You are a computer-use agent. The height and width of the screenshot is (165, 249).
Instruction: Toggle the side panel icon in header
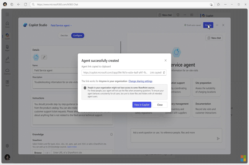click(192, 15)
